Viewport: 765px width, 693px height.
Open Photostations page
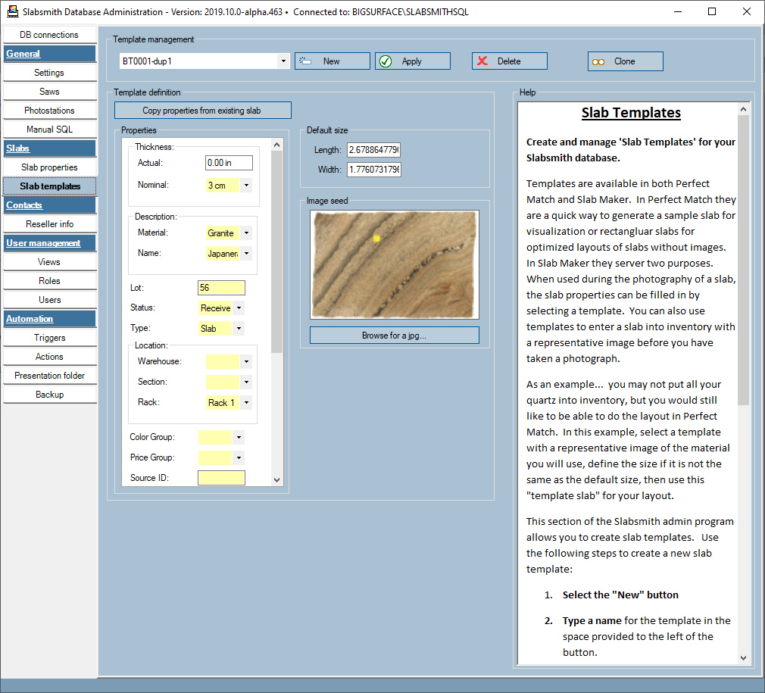coord(49,111)
